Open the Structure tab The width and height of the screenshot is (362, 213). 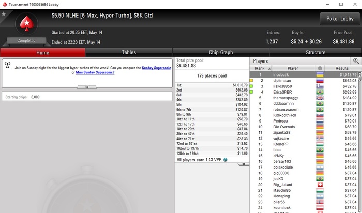(315, 52)
